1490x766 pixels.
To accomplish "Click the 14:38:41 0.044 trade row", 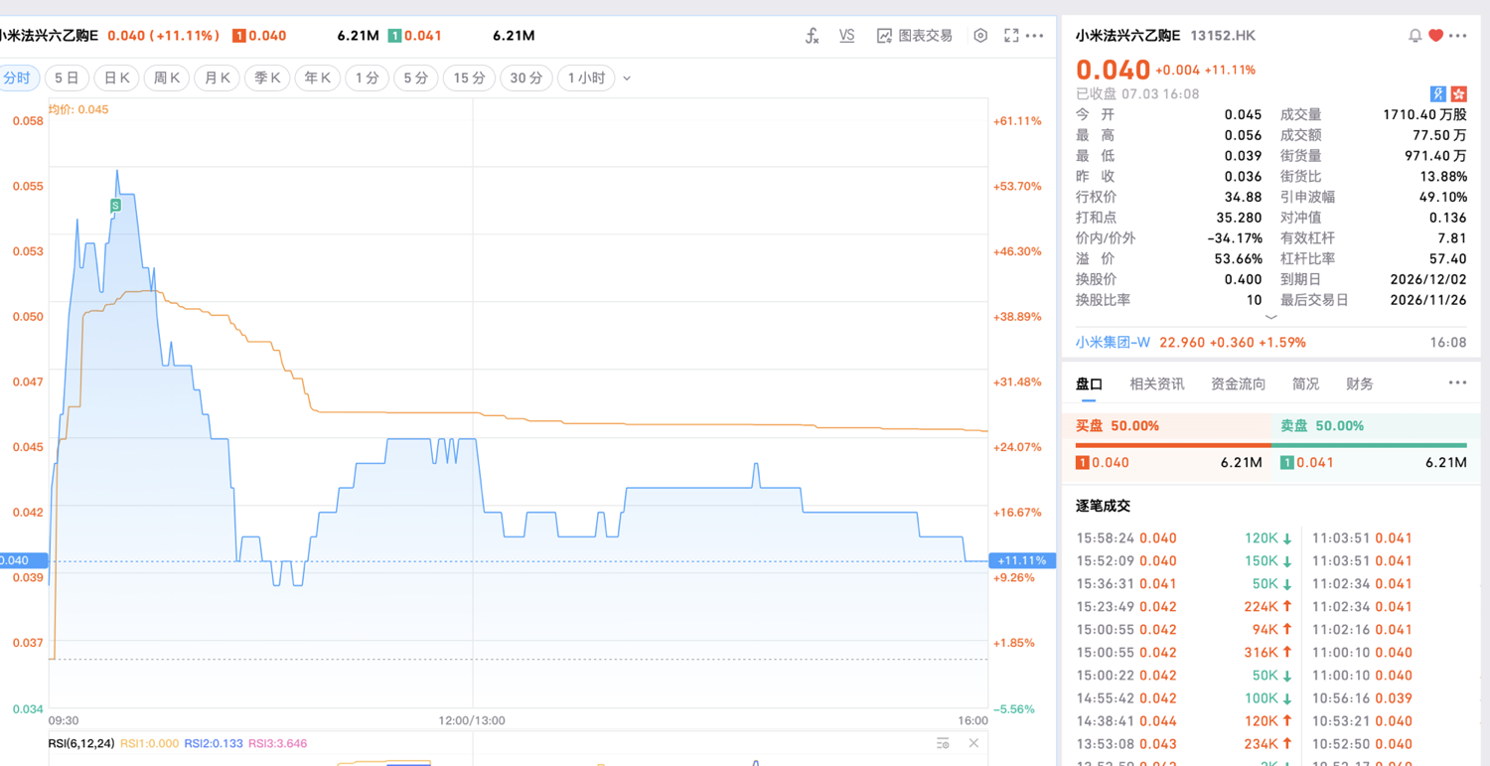I will (1184, 721).
